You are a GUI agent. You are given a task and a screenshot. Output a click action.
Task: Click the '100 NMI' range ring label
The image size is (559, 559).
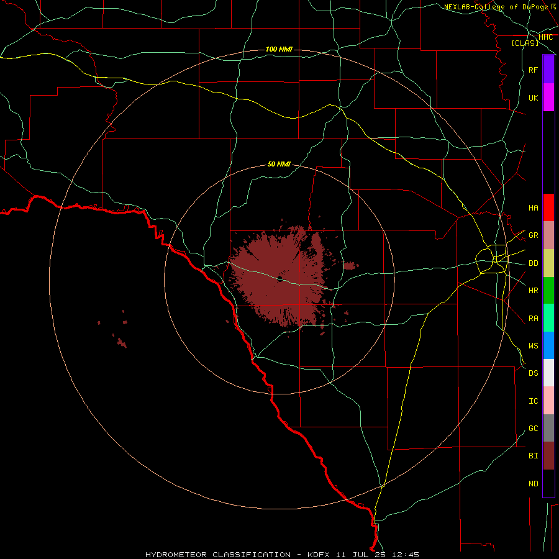(279, 49)
